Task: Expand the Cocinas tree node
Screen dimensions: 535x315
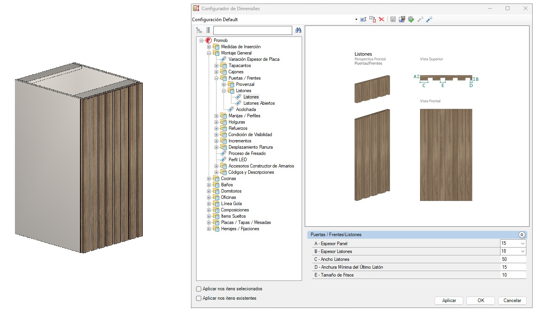Action: (x=209, y=178)
